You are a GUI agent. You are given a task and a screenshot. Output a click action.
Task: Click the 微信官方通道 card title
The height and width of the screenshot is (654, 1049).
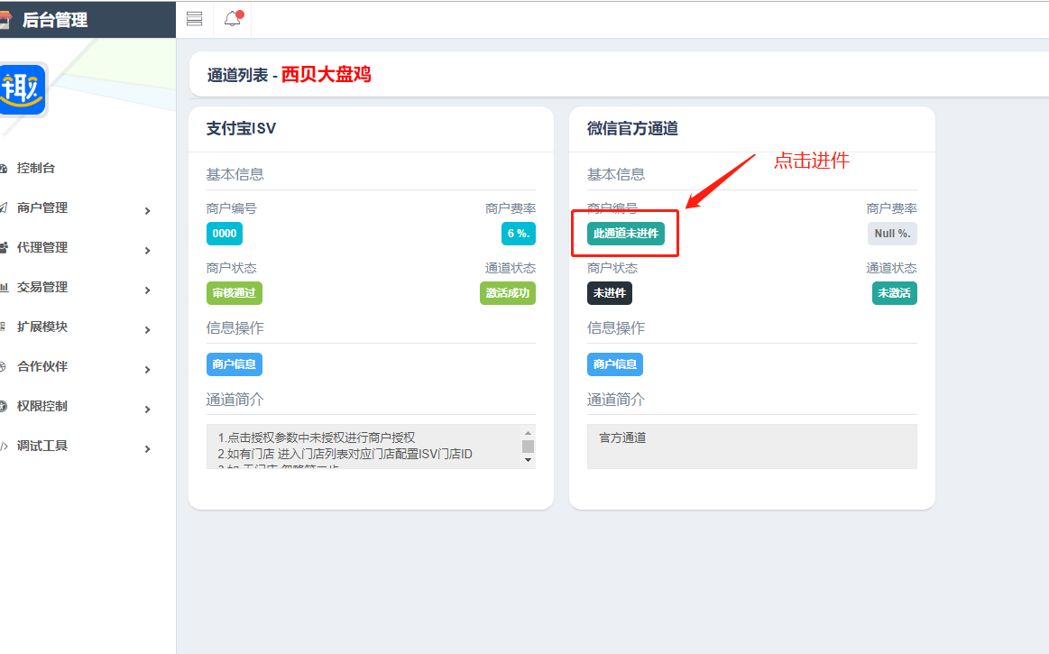click(x=632, y=128)
